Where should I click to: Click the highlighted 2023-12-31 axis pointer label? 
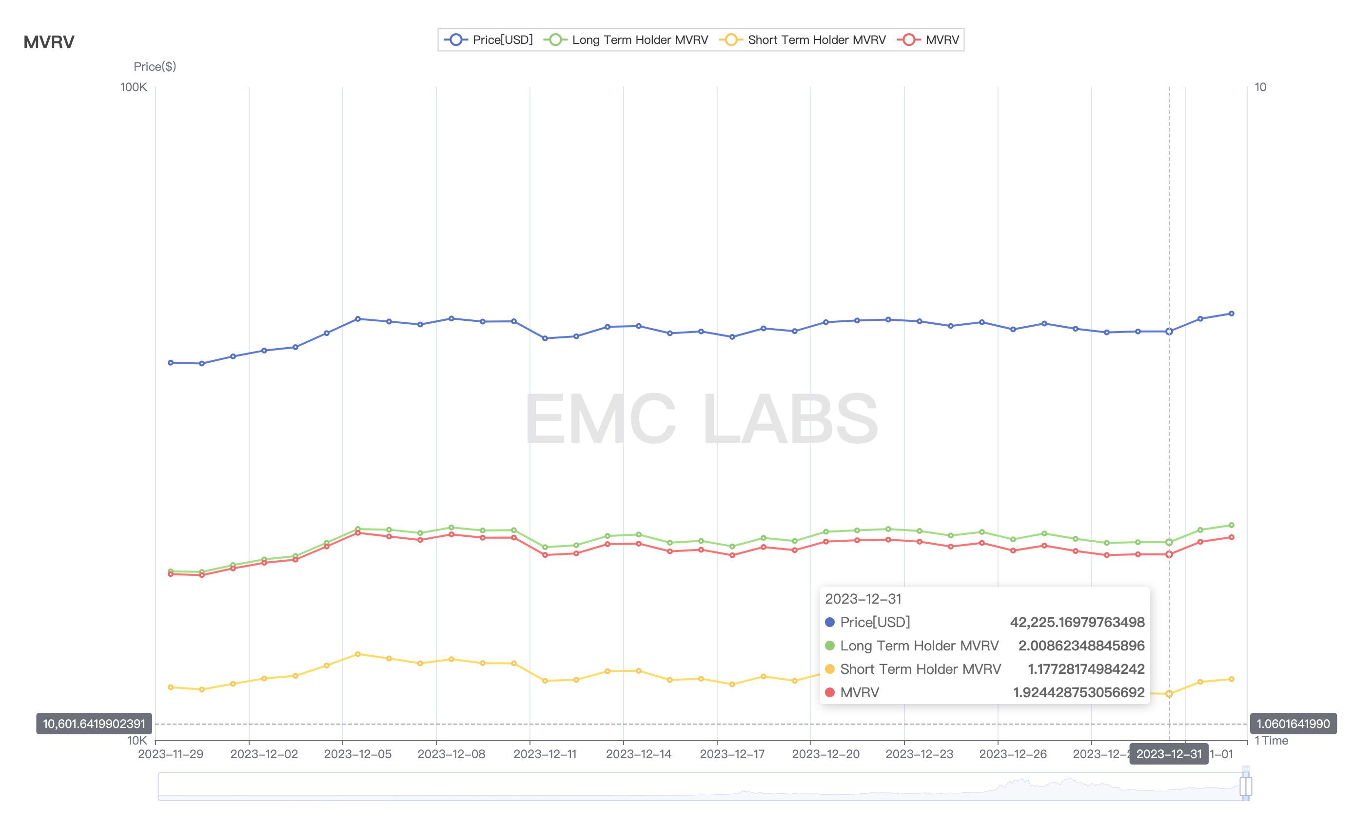(1169, 754)
